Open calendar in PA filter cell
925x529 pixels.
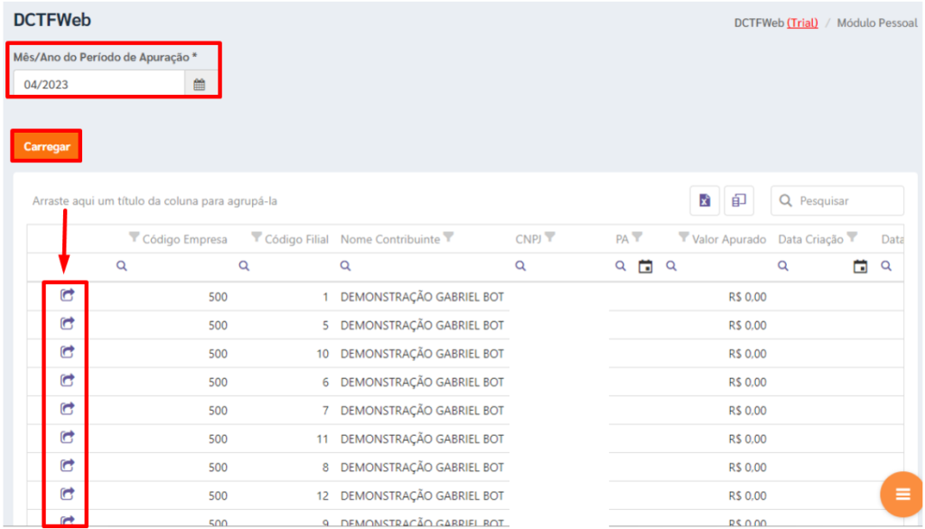click(645, 266)
